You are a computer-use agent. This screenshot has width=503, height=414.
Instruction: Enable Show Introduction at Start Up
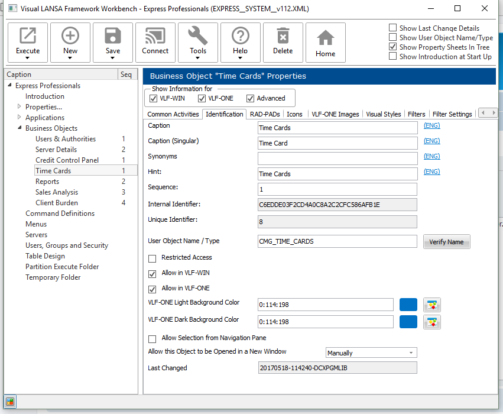[x=392, y=56]
